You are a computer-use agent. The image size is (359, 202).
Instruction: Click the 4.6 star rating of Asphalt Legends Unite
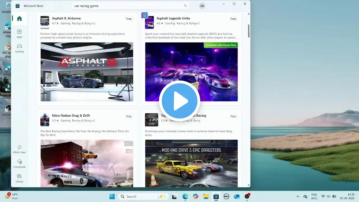click(x=160, y=23)
